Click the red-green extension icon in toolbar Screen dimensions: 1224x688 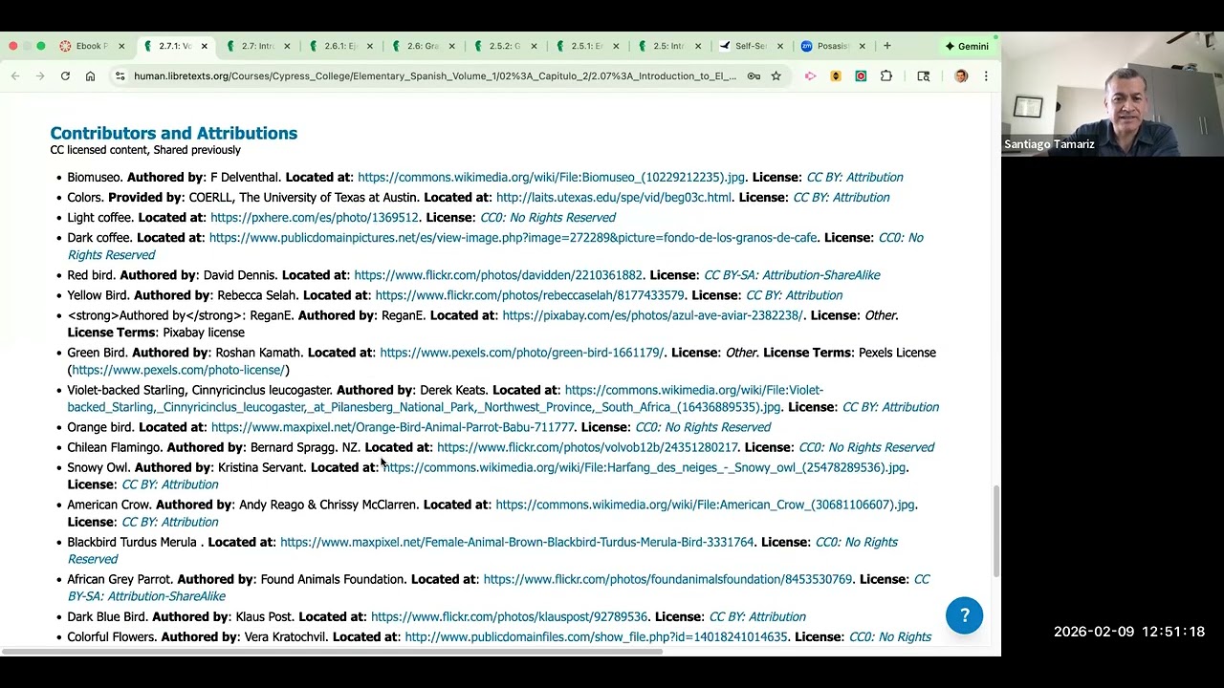click(861, 76)
